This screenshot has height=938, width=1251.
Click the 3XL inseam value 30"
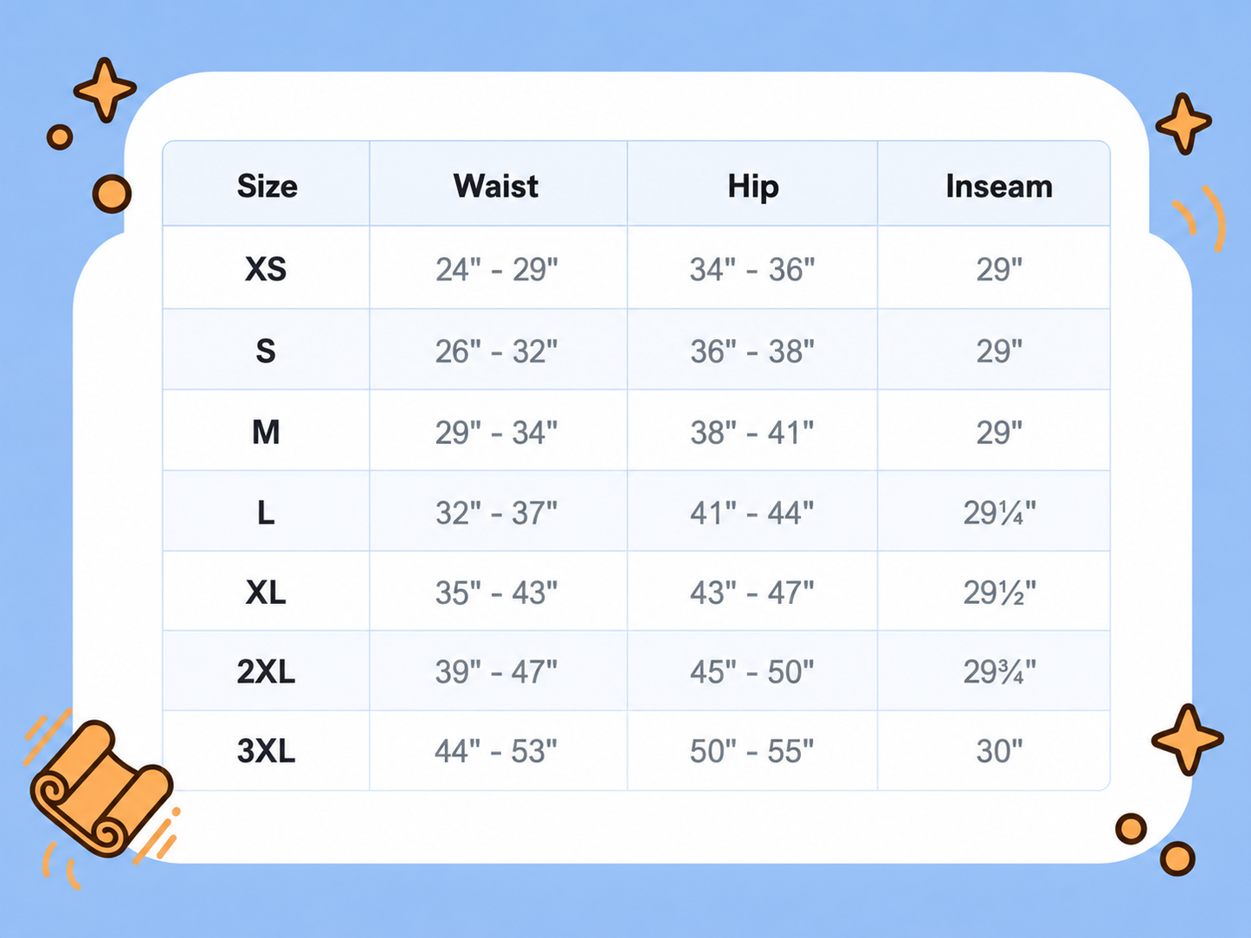coord(999,751)
